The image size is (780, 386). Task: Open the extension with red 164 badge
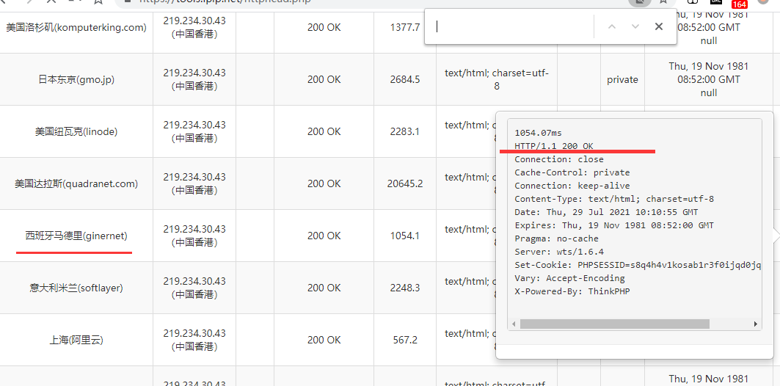coord(738,3)
